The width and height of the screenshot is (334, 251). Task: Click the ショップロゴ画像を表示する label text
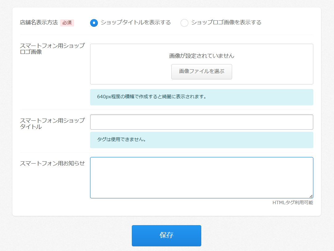click(226, 22)
